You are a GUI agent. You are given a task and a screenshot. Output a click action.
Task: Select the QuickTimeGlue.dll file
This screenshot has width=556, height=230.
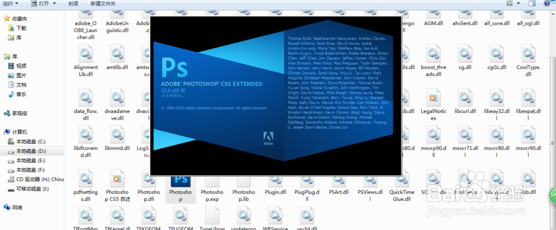(x=402, y=188)
